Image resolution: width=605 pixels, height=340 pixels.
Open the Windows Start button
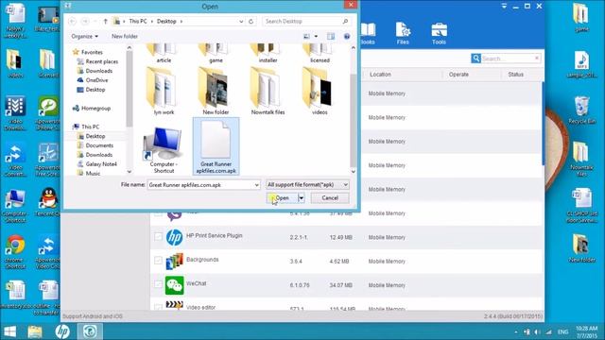click(9, 331)
